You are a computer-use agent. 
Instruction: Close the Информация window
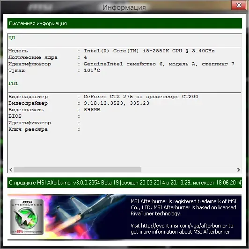239,5
